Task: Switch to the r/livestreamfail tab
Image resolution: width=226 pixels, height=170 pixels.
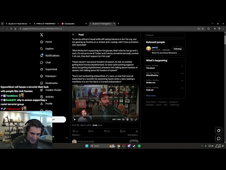Action: coord(75,24)
